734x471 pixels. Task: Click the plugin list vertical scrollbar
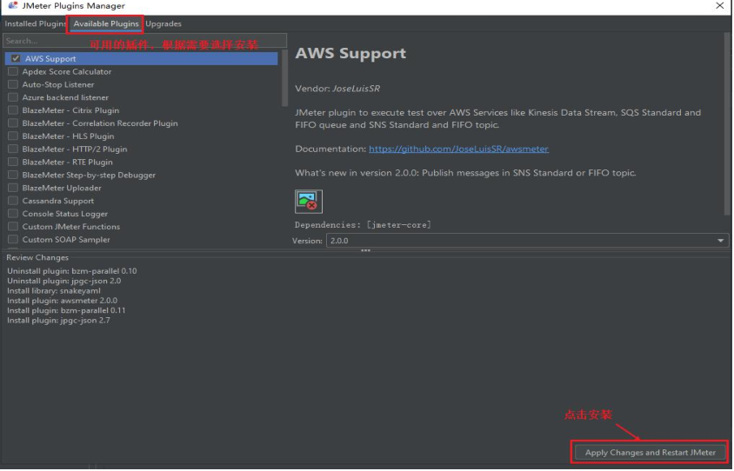(x=284, y=77)
